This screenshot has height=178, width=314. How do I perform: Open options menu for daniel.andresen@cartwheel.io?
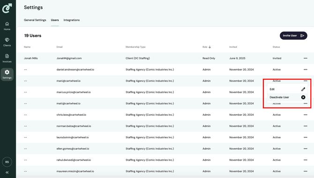[306, 70]
